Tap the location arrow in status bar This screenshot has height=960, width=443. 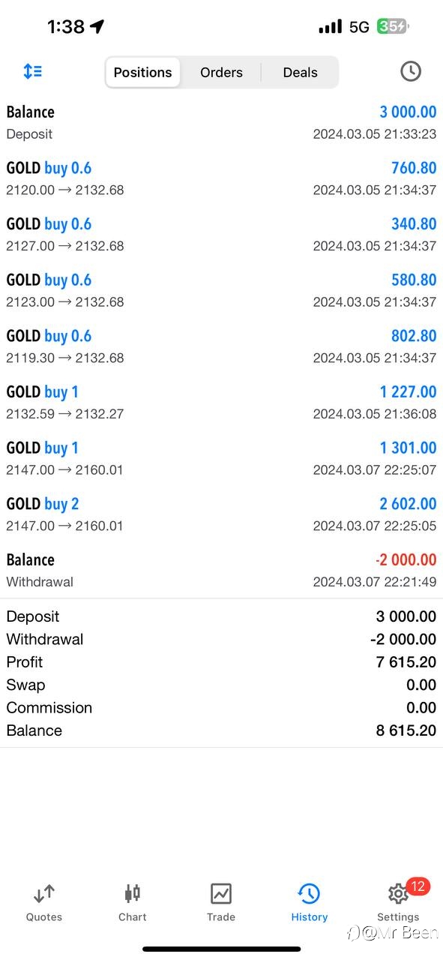click(97, 26)
